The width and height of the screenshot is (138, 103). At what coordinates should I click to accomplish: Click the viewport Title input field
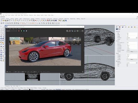[132, 33]
